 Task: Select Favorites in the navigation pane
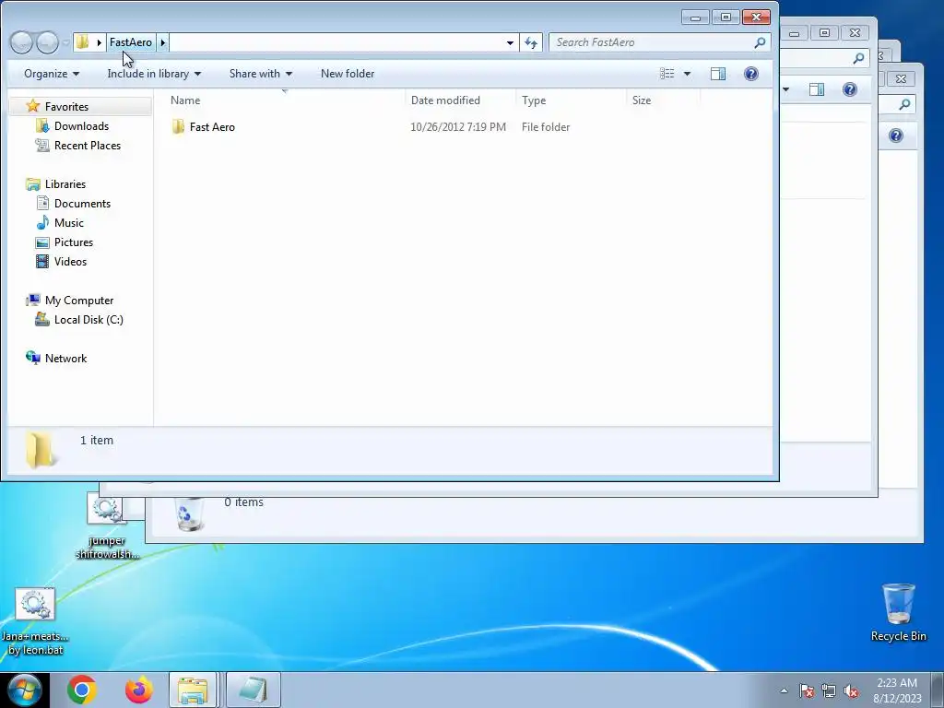66,107
